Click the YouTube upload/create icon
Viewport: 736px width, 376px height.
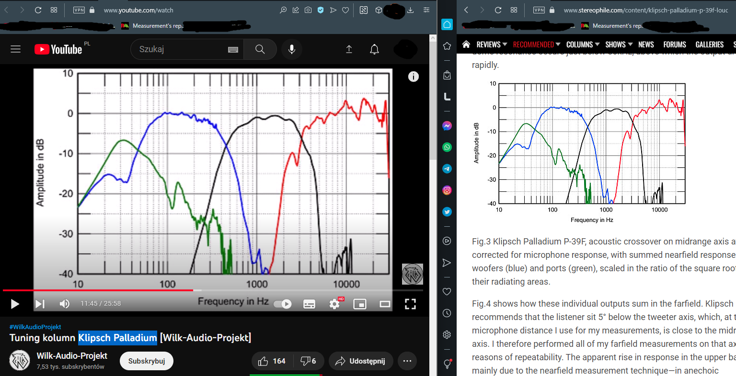pos(349,49)
